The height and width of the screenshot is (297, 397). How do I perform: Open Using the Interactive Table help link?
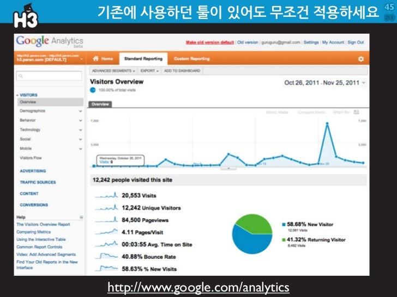41,239
